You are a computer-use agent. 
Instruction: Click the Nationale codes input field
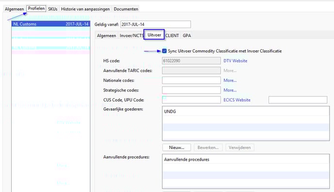[191, 80]
